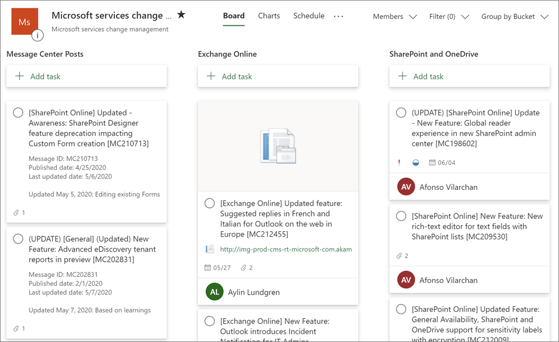Click the more options ellipsis beside Schedule
559x342 pixels.
click(339, 16)
